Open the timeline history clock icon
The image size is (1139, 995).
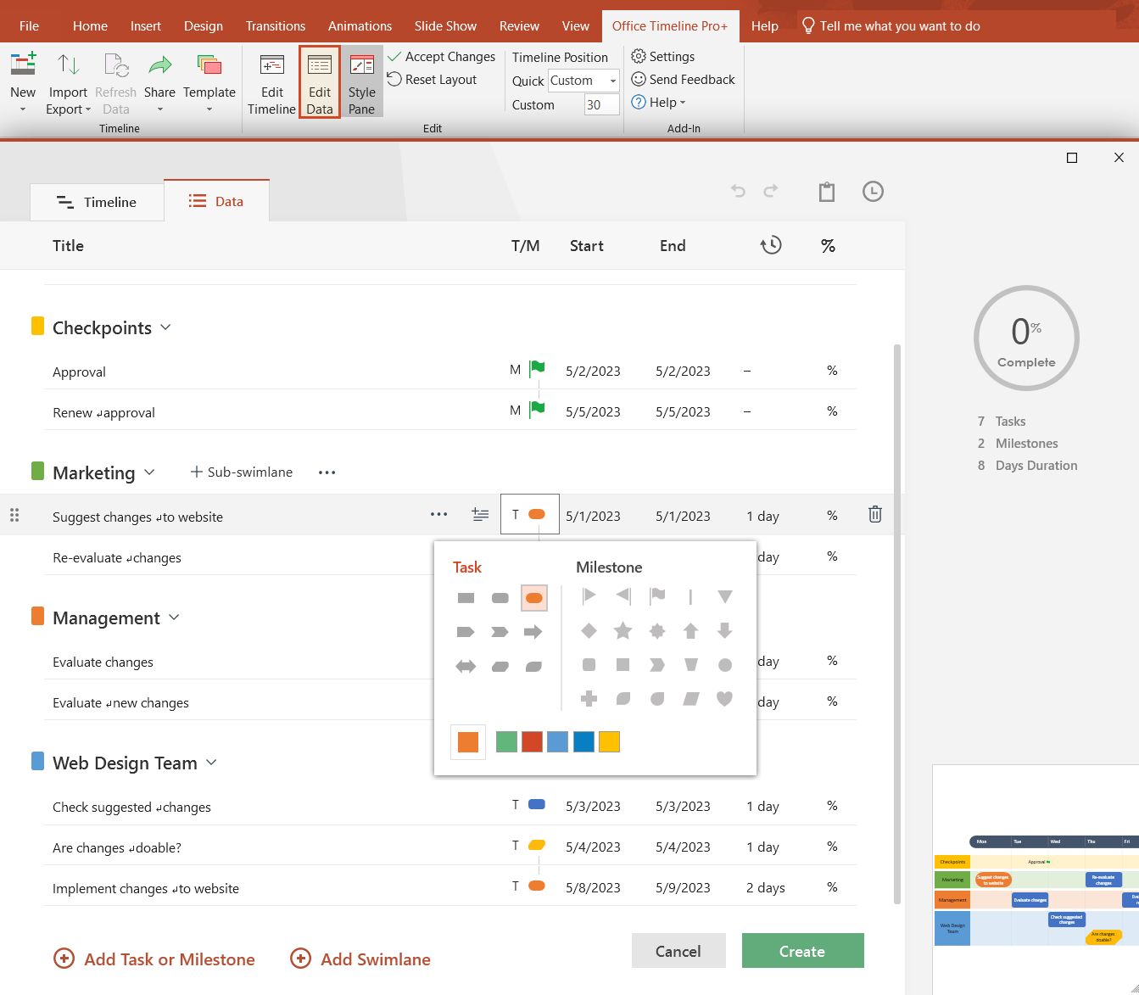tap(873, 192)
